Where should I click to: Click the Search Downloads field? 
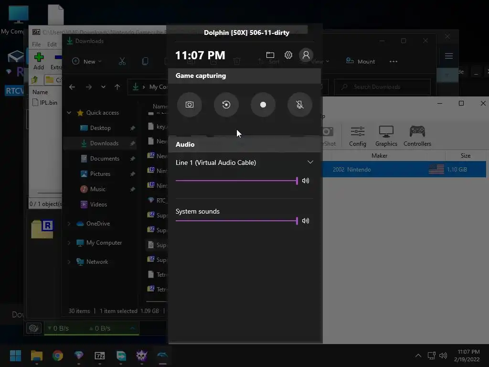click(x=383, y=87)
